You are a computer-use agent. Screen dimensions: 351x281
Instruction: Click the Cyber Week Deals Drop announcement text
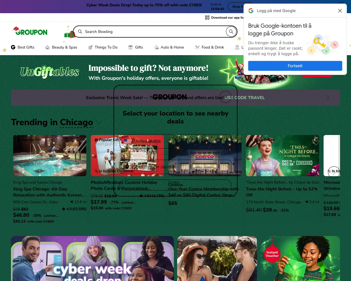(x=144, y=5)
